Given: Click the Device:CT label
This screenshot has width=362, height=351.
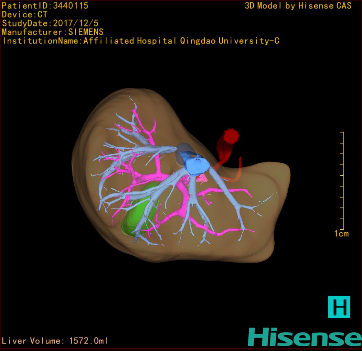Looking at the screenshot, I should (24, 14).
